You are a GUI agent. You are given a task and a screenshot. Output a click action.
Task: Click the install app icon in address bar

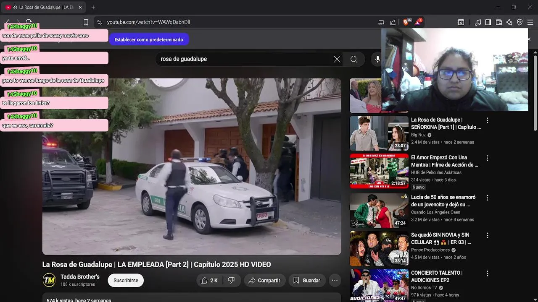381,22
